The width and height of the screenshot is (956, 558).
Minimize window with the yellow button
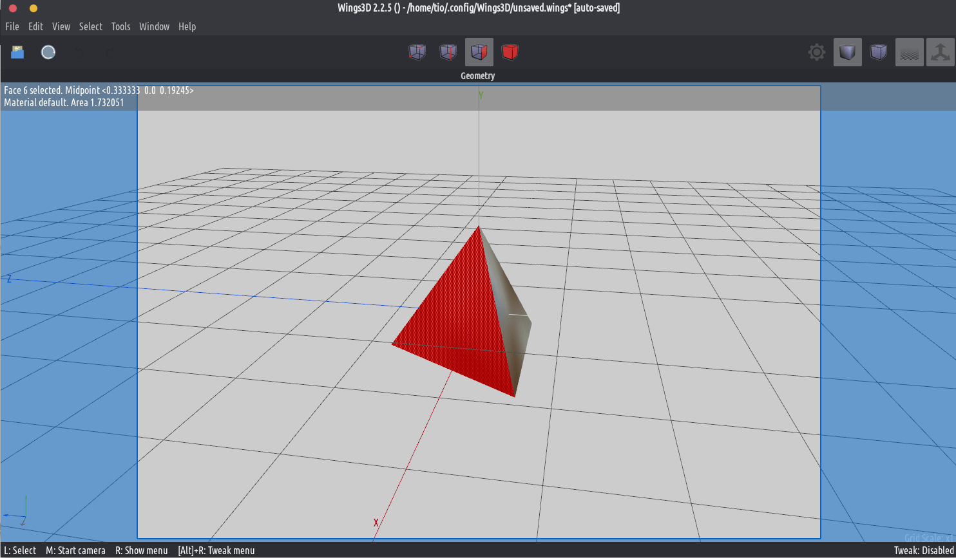click(x=33, y=8)
